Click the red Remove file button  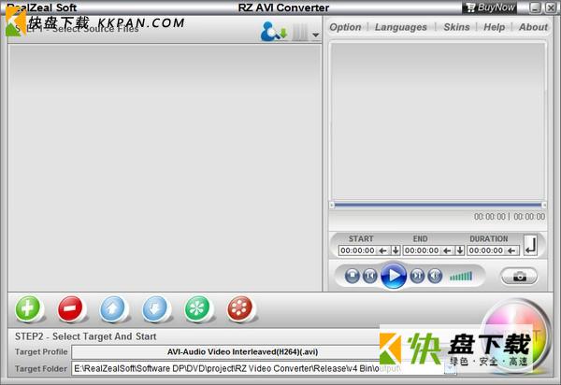click(x=70, y=308)
